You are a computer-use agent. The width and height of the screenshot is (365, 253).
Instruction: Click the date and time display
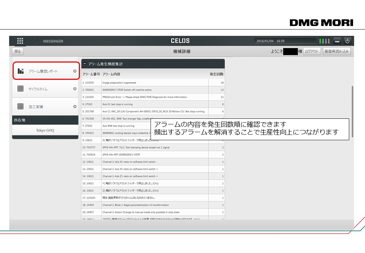(285, 41)
